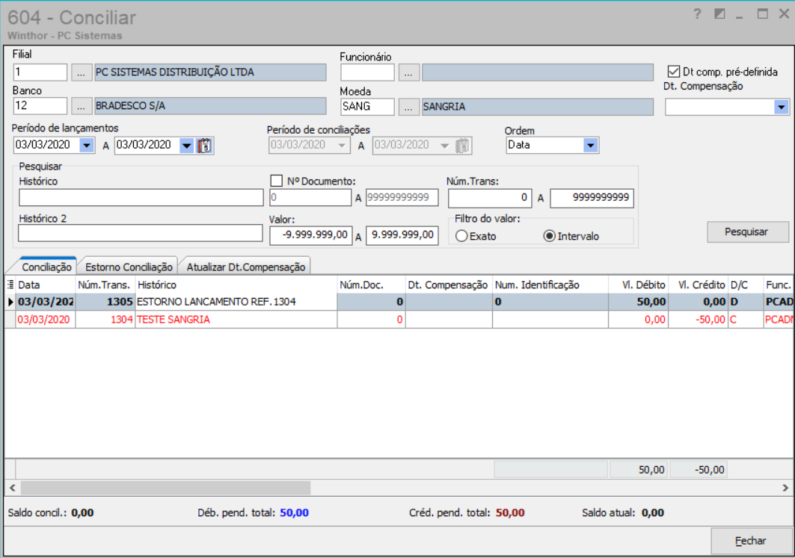Click the scroll right arrow
Image resolution: width=795 pixels, height=558 pixels.
click(785, 488)
